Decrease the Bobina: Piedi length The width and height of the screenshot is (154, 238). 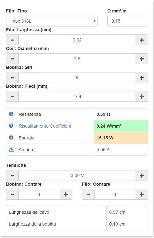[12, 96]
